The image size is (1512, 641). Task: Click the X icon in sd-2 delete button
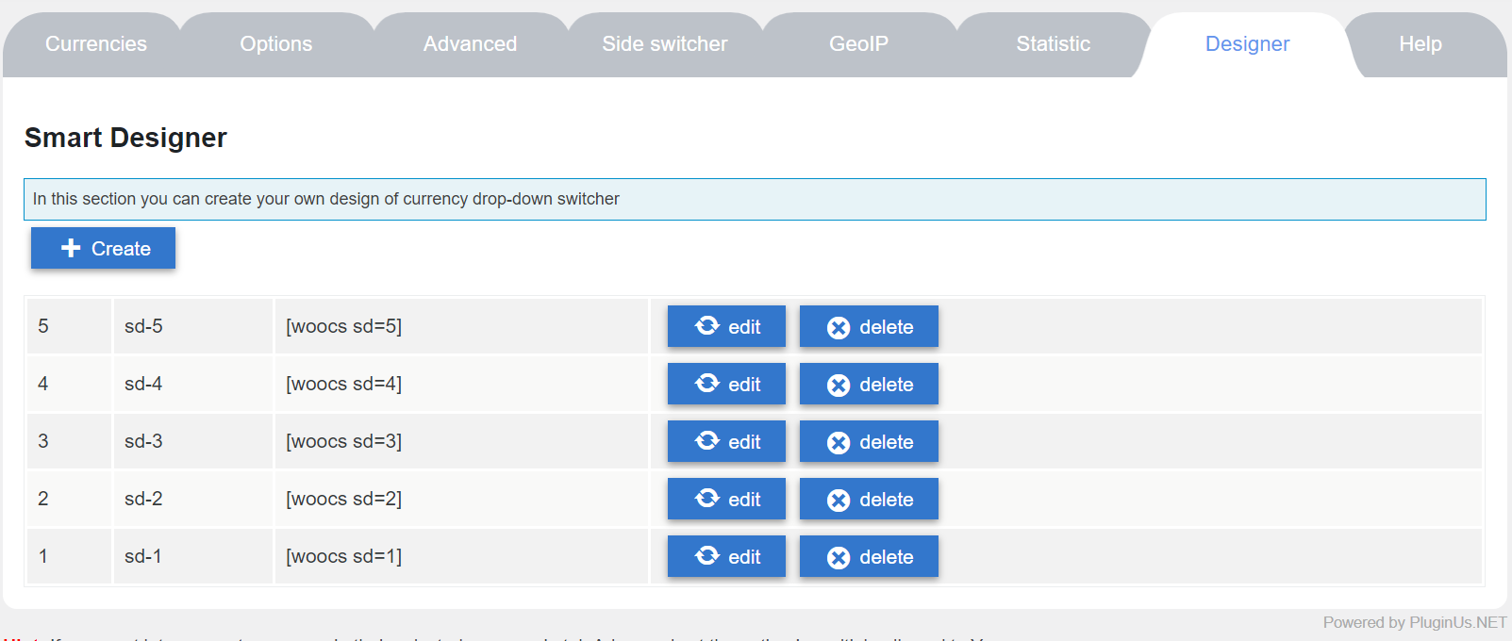click(839, 501)
